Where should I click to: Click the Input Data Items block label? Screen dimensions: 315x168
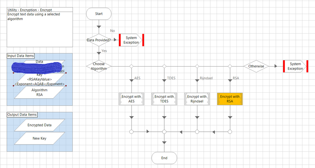click(21, 56)
